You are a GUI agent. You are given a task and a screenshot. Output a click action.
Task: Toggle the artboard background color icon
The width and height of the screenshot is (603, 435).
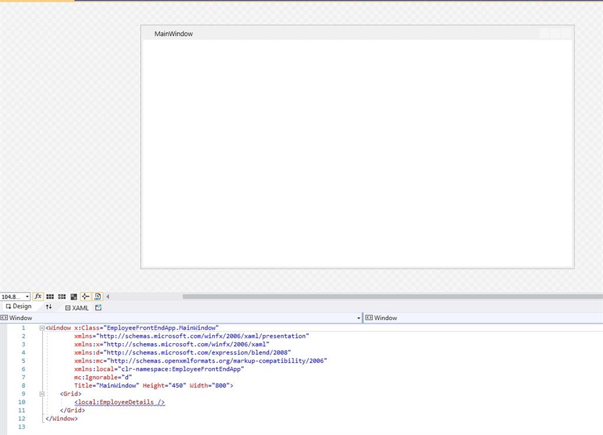click(73, 296)
